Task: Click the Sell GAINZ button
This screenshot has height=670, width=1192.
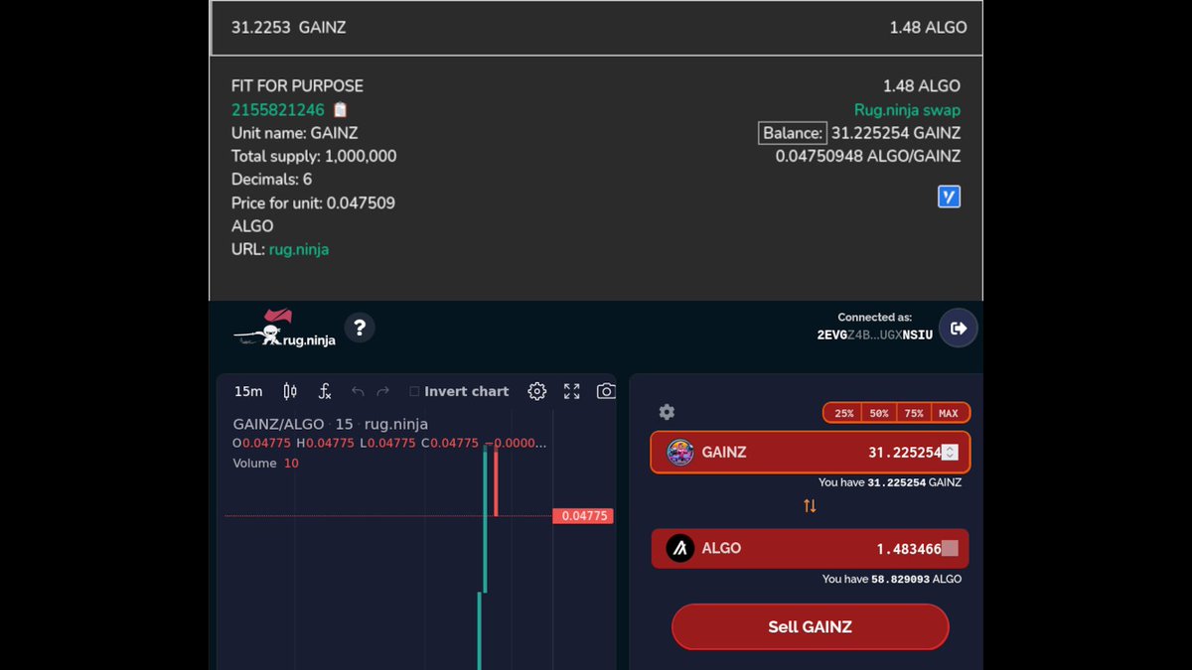Action: tap(811, 627)
